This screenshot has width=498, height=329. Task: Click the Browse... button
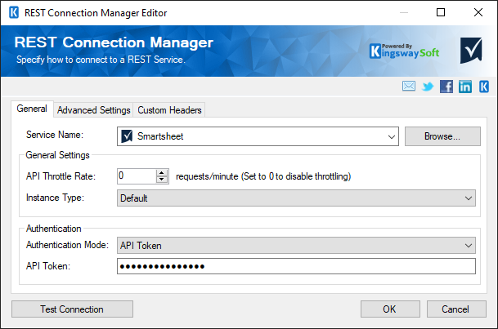[x=442, y=136]
